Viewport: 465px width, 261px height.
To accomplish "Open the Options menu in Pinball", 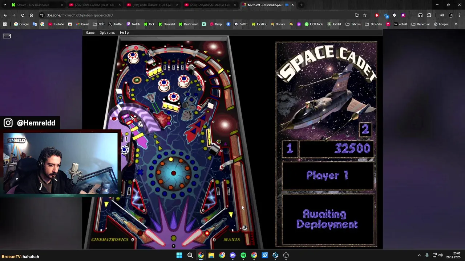I will pos(107,33).
